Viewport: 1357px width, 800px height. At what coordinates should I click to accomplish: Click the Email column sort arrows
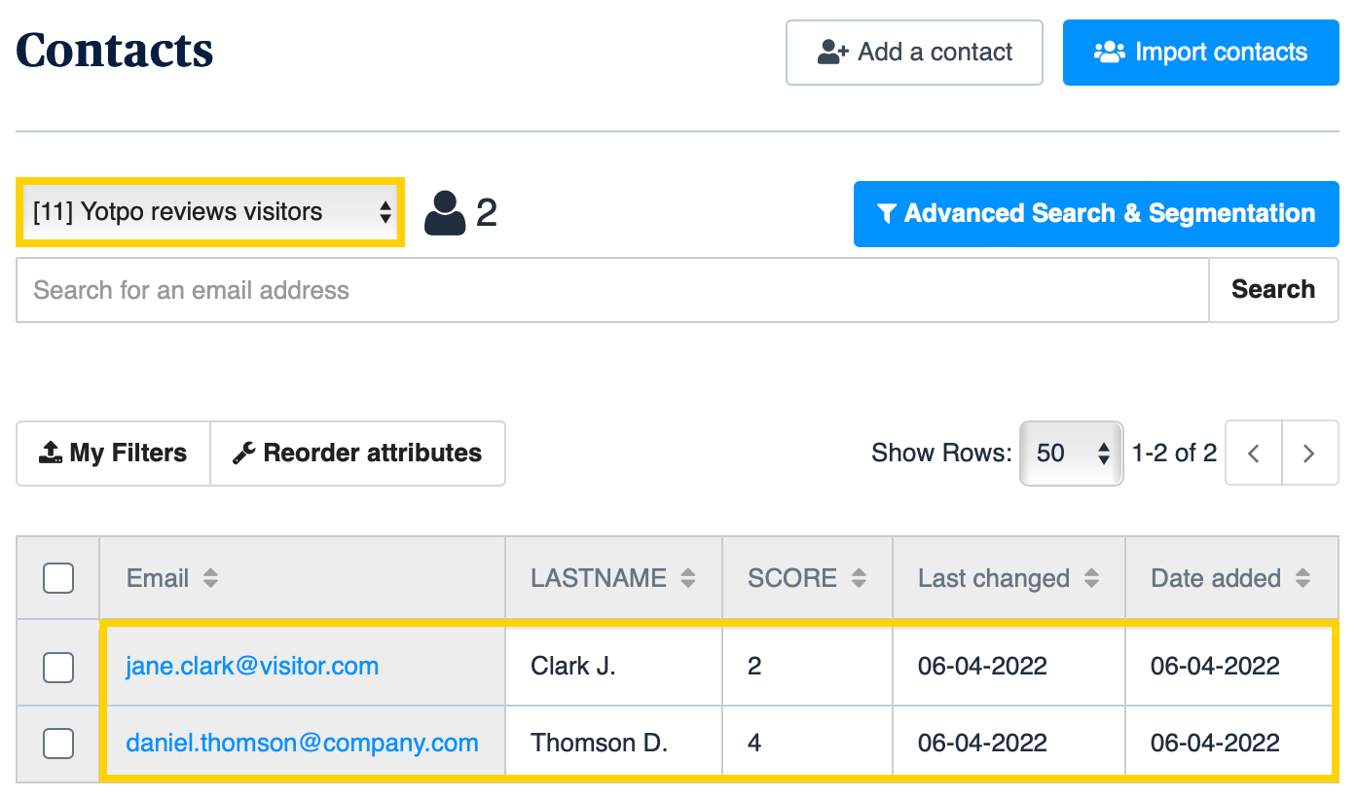(x=210, y=577)
